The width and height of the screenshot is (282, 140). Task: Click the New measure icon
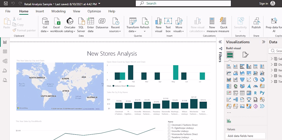[x=212, y=21]
